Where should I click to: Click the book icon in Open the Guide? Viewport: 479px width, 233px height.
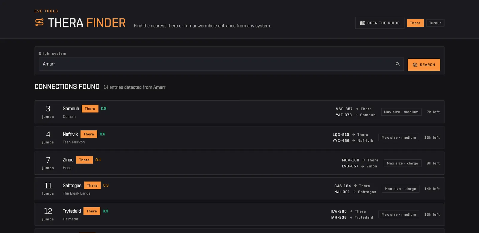point(363,23)
